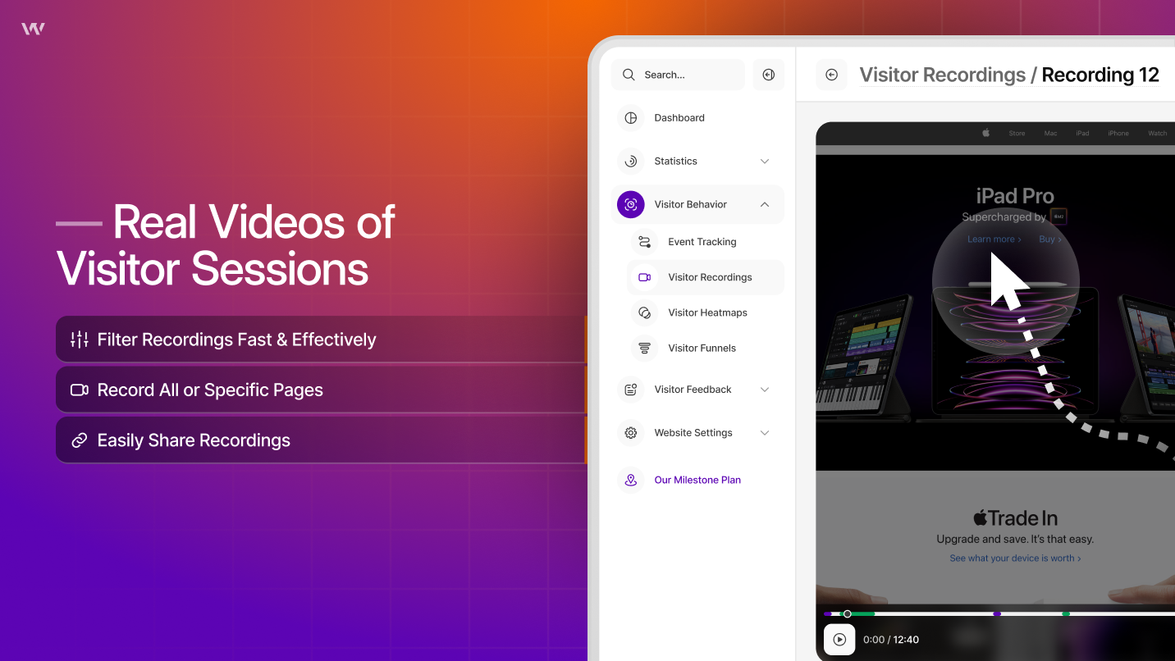Open Visitor Heatmaps submenu item
This screenshot has height=661, width=1175.
coord(706,312)
